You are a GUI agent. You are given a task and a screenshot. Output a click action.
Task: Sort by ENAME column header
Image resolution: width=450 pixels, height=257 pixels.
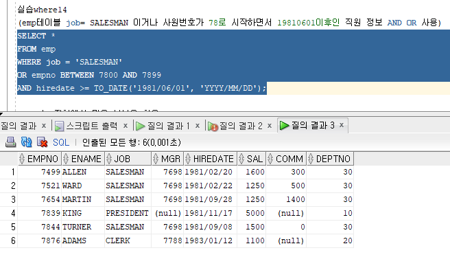click(83, 159)
